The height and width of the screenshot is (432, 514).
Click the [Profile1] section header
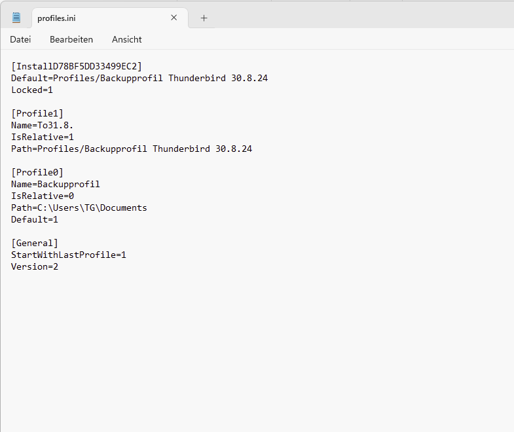coord(37,113)
